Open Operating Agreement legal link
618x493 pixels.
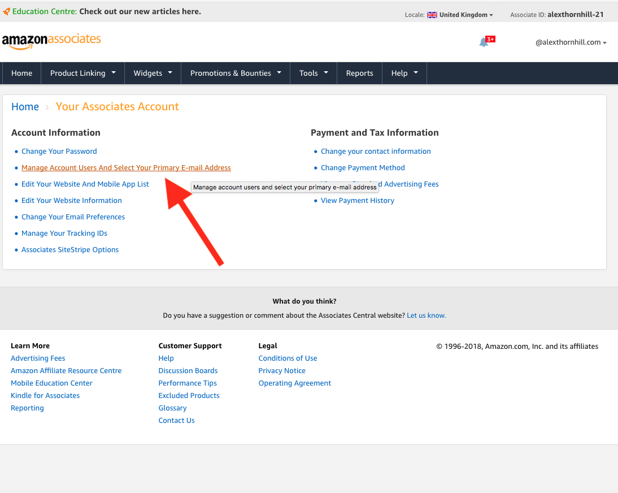click(x=295, y=383)
